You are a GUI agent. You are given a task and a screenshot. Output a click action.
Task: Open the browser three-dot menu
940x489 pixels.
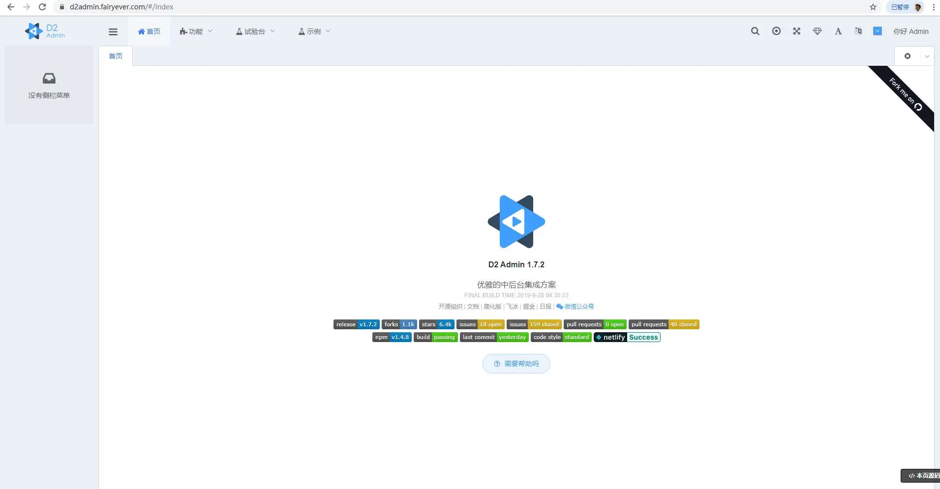pyautogui.click(x=934, y=7)
